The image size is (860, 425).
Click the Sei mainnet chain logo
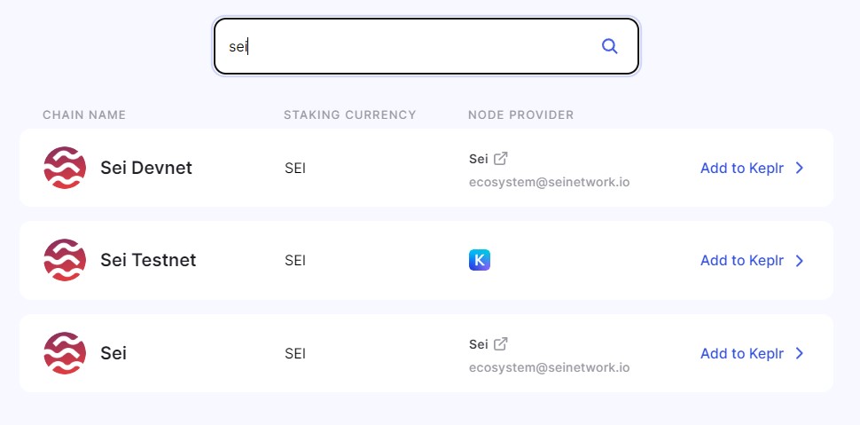(65, 353)
